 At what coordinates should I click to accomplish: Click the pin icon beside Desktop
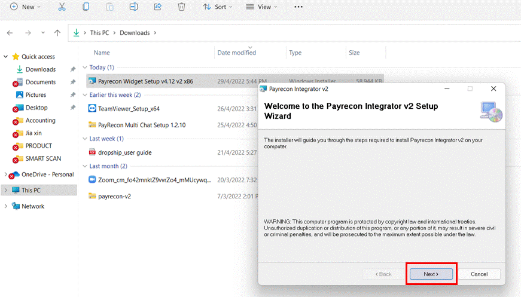[x=73, y=108]
